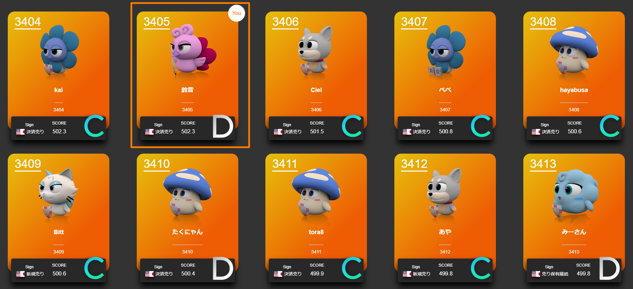Open the player name hayabusa
The image size is (633, 289).
574,90
